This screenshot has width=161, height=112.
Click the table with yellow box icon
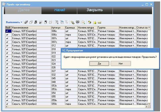click(x=95, y=22)
